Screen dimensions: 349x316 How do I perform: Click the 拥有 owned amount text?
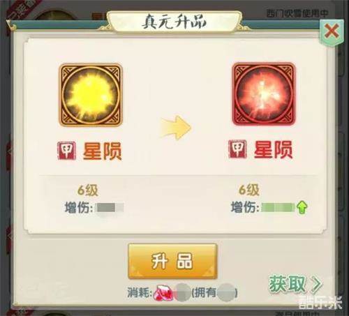click(x=214, y=292)
